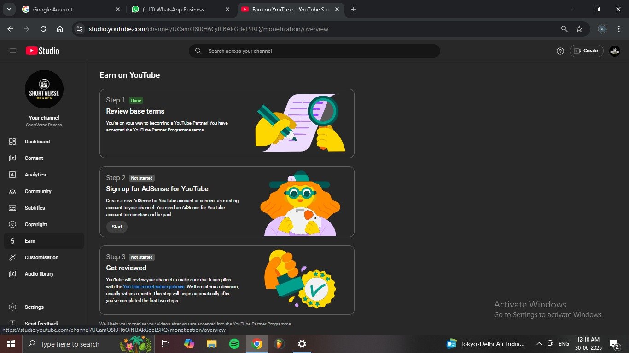629x353 pixels.
Task: Click the Get reviewed heading
Action: click(126, 268)
